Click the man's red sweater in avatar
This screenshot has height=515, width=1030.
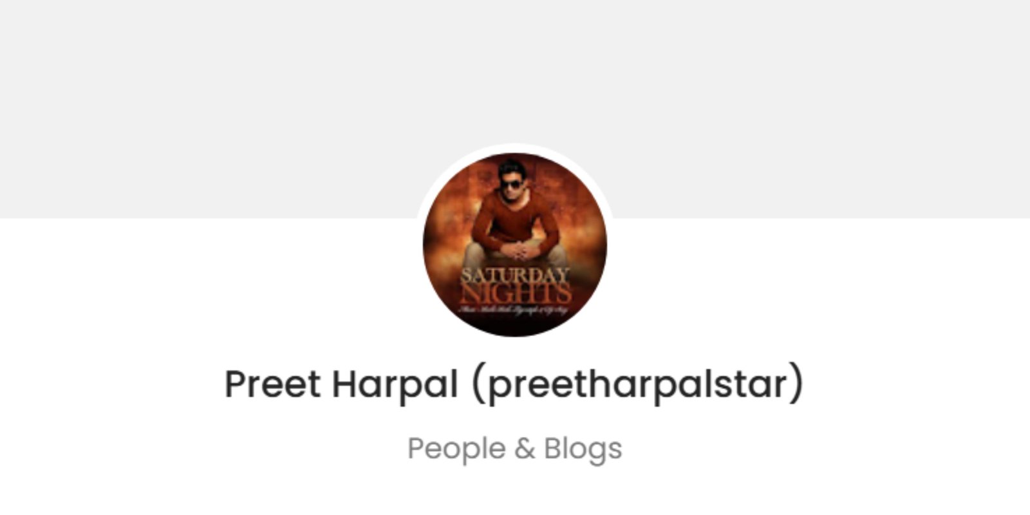[x=515, y=216]
